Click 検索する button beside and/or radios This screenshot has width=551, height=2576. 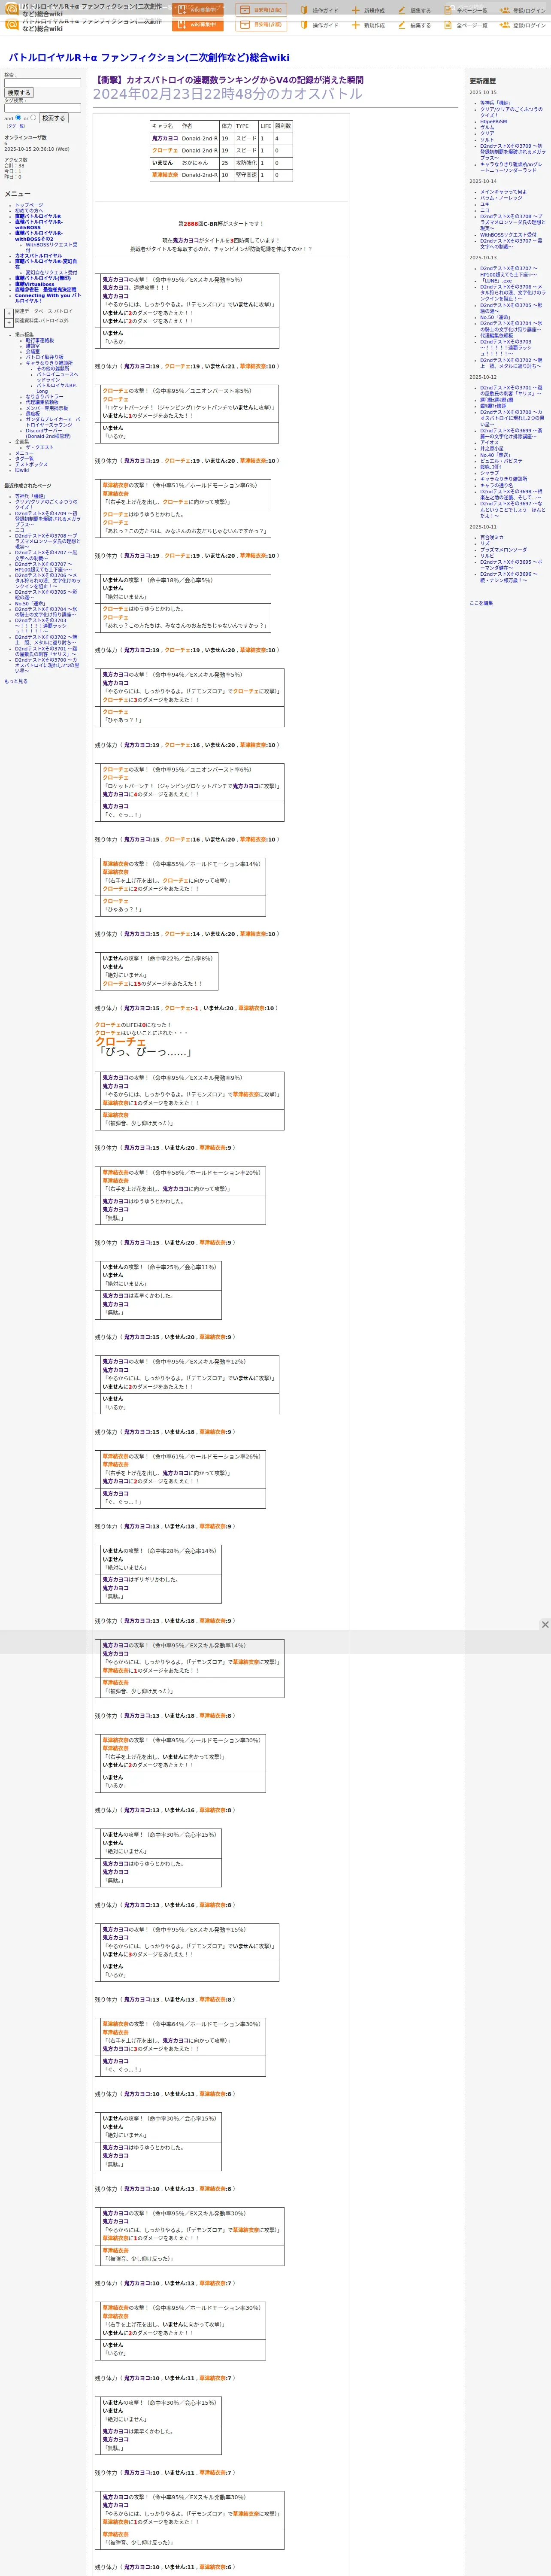click(x=53, y=118)
